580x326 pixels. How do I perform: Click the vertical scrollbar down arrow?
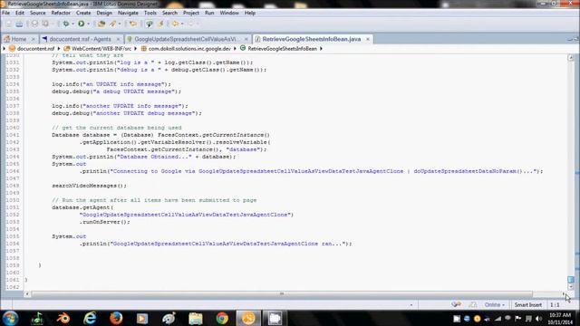click(x=571, y=287)
